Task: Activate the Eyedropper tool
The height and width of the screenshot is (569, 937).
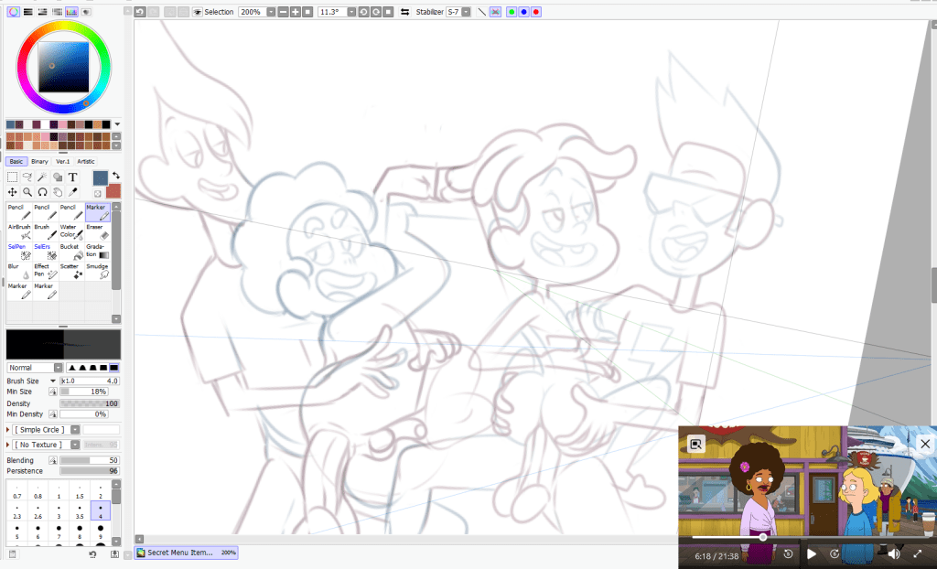Action: (x=72, y=192)
